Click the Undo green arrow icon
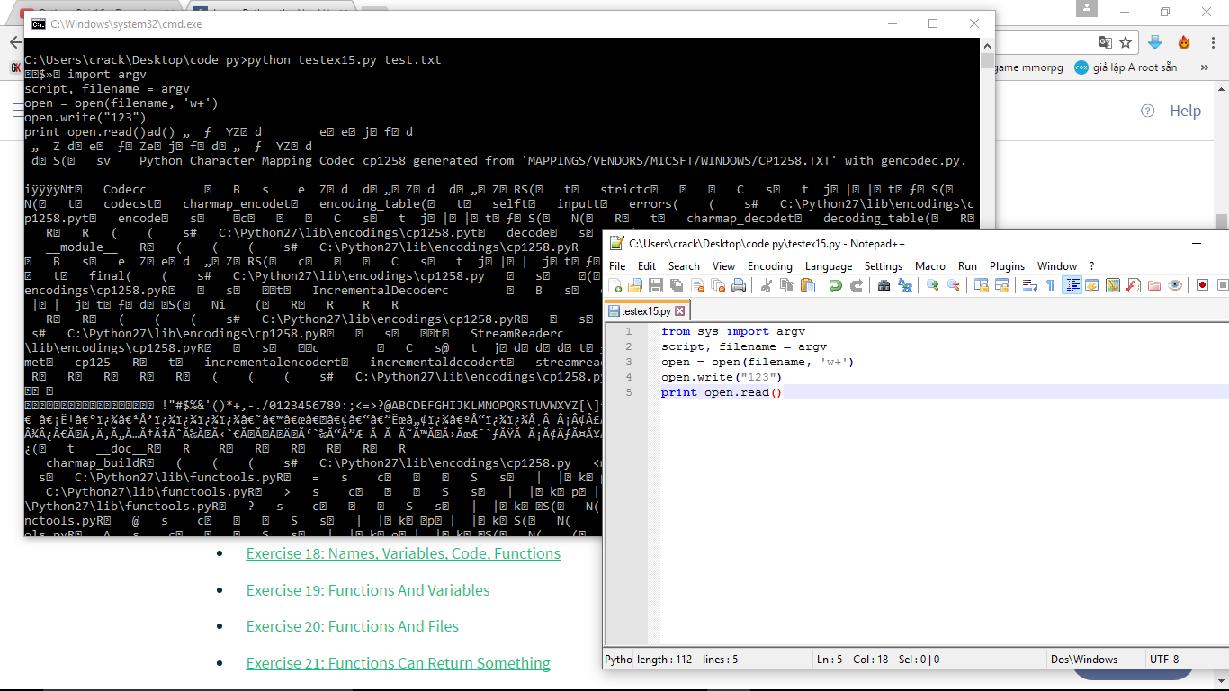The width and height of the screenshot is (1229, 691). (x=836, y=285)
